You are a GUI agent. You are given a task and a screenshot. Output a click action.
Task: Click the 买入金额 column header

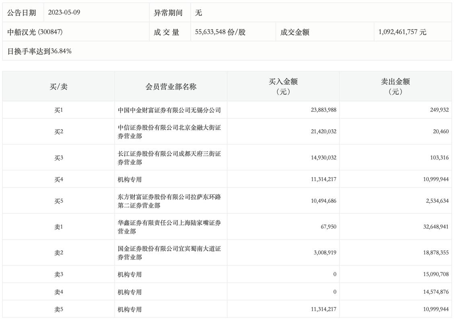pos(283,87)
